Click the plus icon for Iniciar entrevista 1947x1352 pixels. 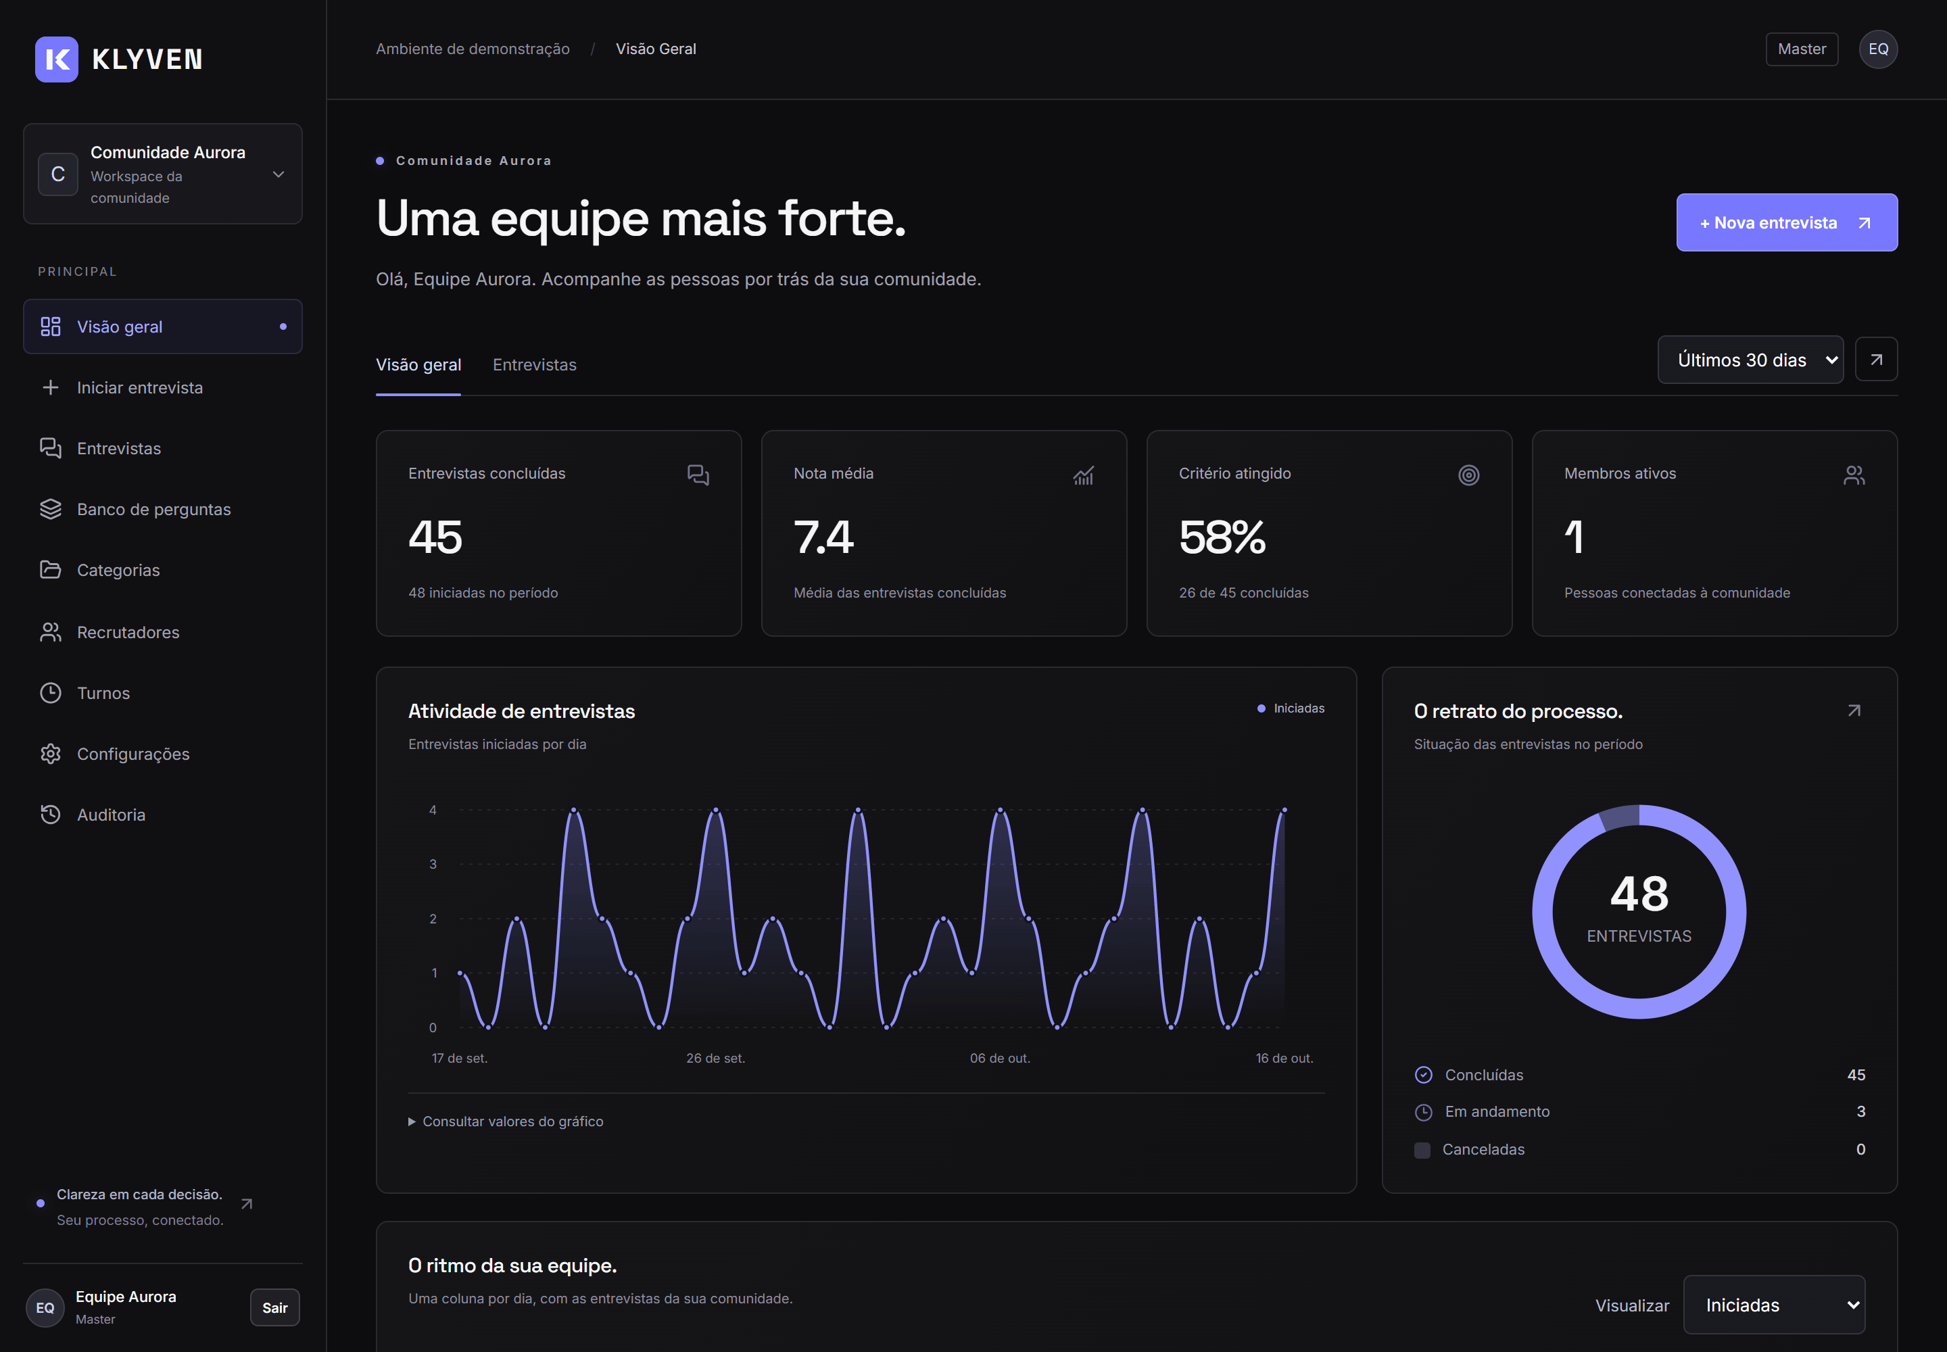[51, 388]
